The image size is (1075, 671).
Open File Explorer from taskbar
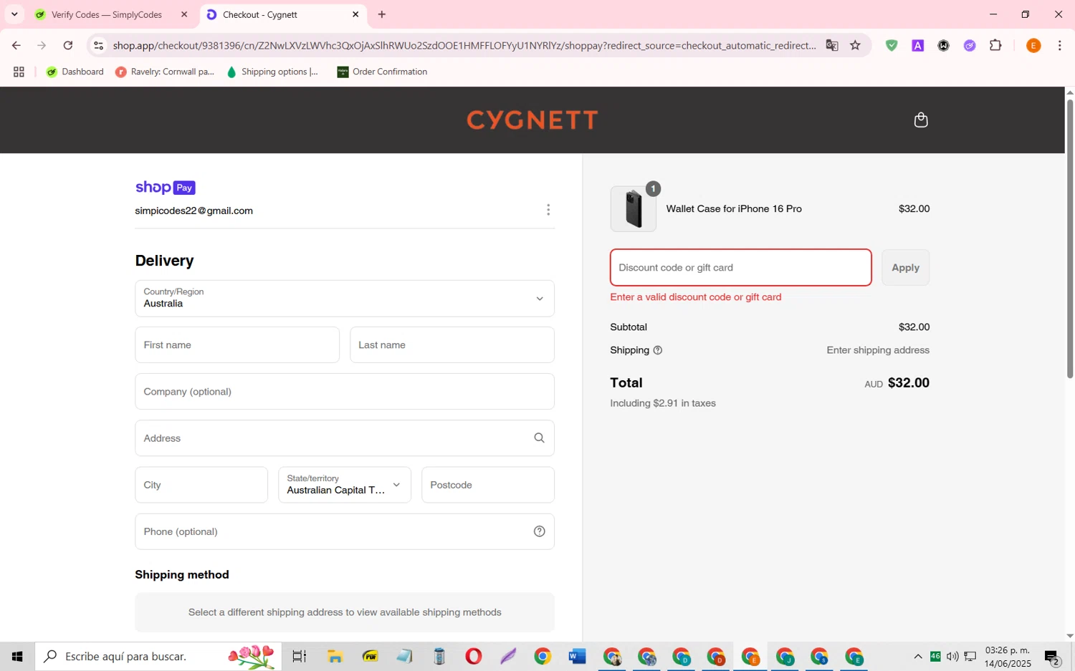(335, 656)
